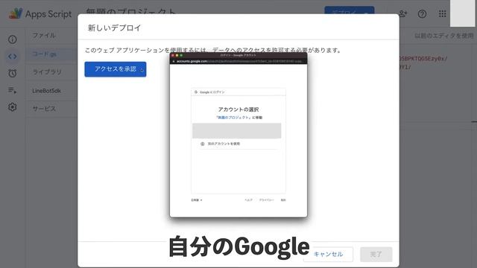
Task: Click the profile avatar at top right
Action: 462,13
